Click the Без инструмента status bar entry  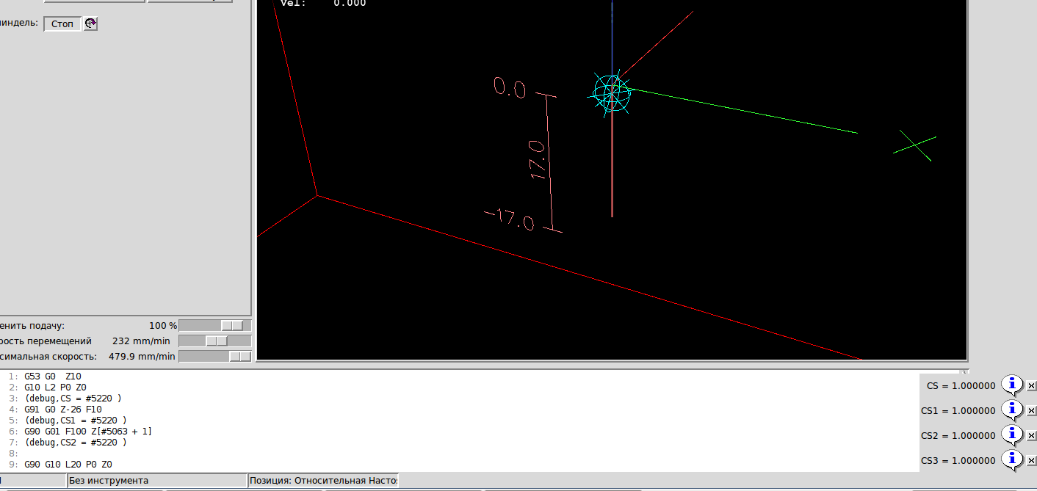click(157, 480)
